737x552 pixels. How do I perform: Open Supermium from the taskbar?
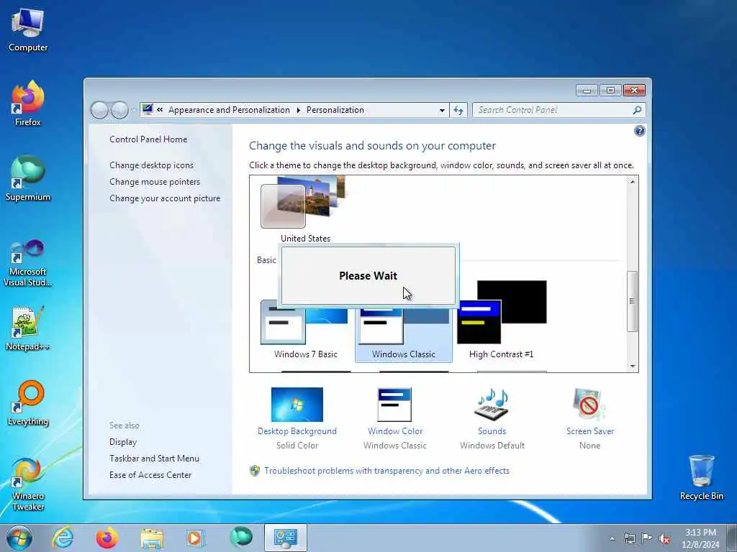click(241, 537)
